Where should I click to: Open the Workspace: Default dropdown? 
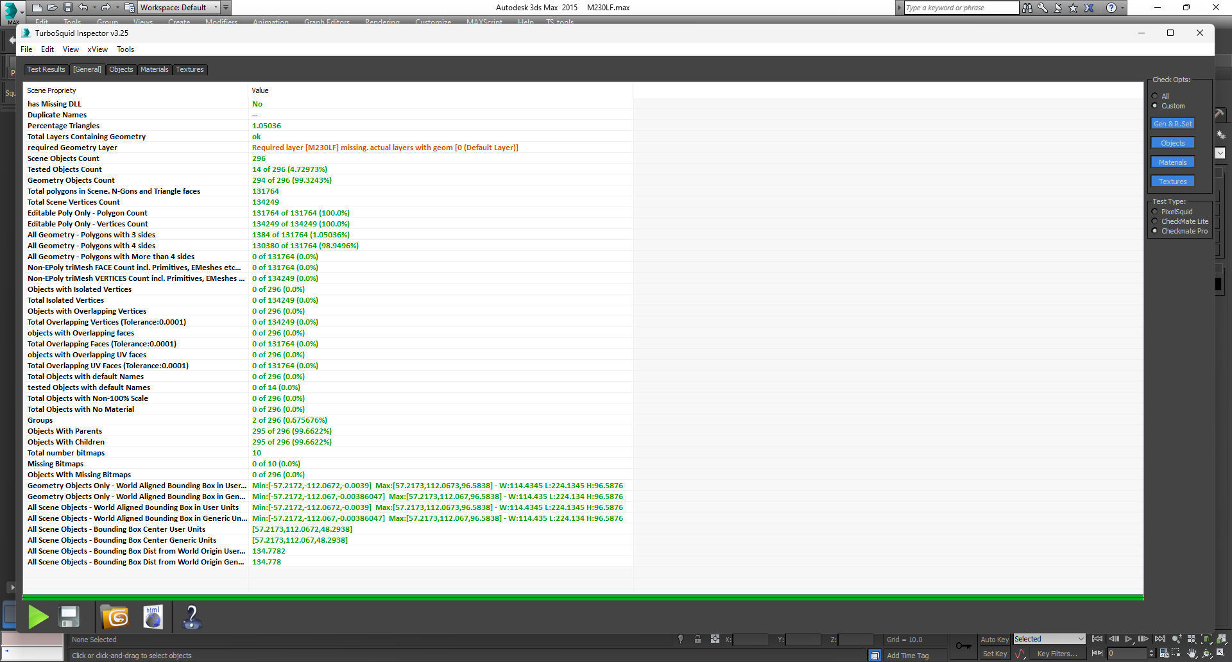[179, 8]
